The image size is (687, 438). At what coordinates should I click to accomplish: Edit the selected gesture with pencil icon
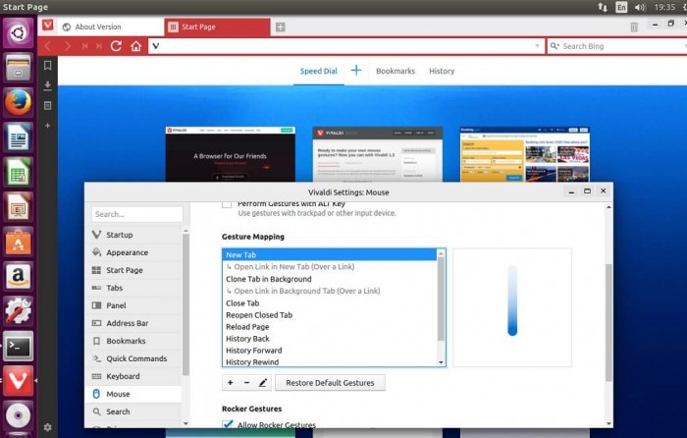pos(263,383)
